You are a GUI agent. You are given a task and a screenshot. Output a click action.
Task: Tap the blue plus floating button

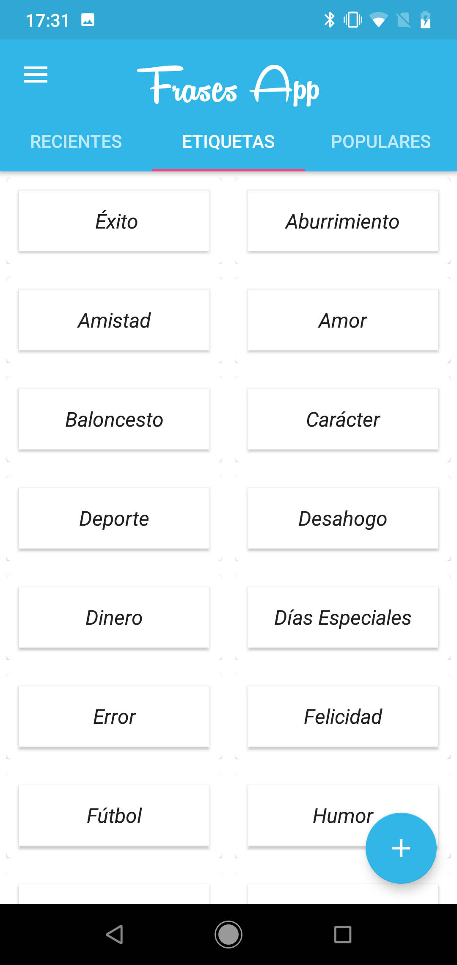(x=401, y=848)
